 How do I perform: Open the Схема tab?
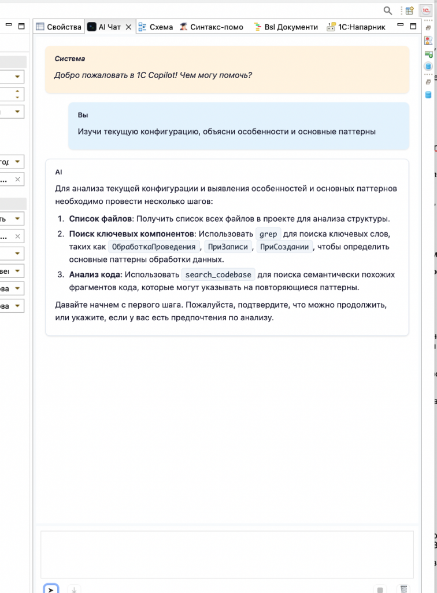coord(155,27)
